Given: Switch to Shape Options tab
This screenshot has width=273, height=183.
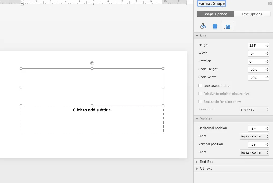Looking at the screenshot, I should [x=215, y=14].
